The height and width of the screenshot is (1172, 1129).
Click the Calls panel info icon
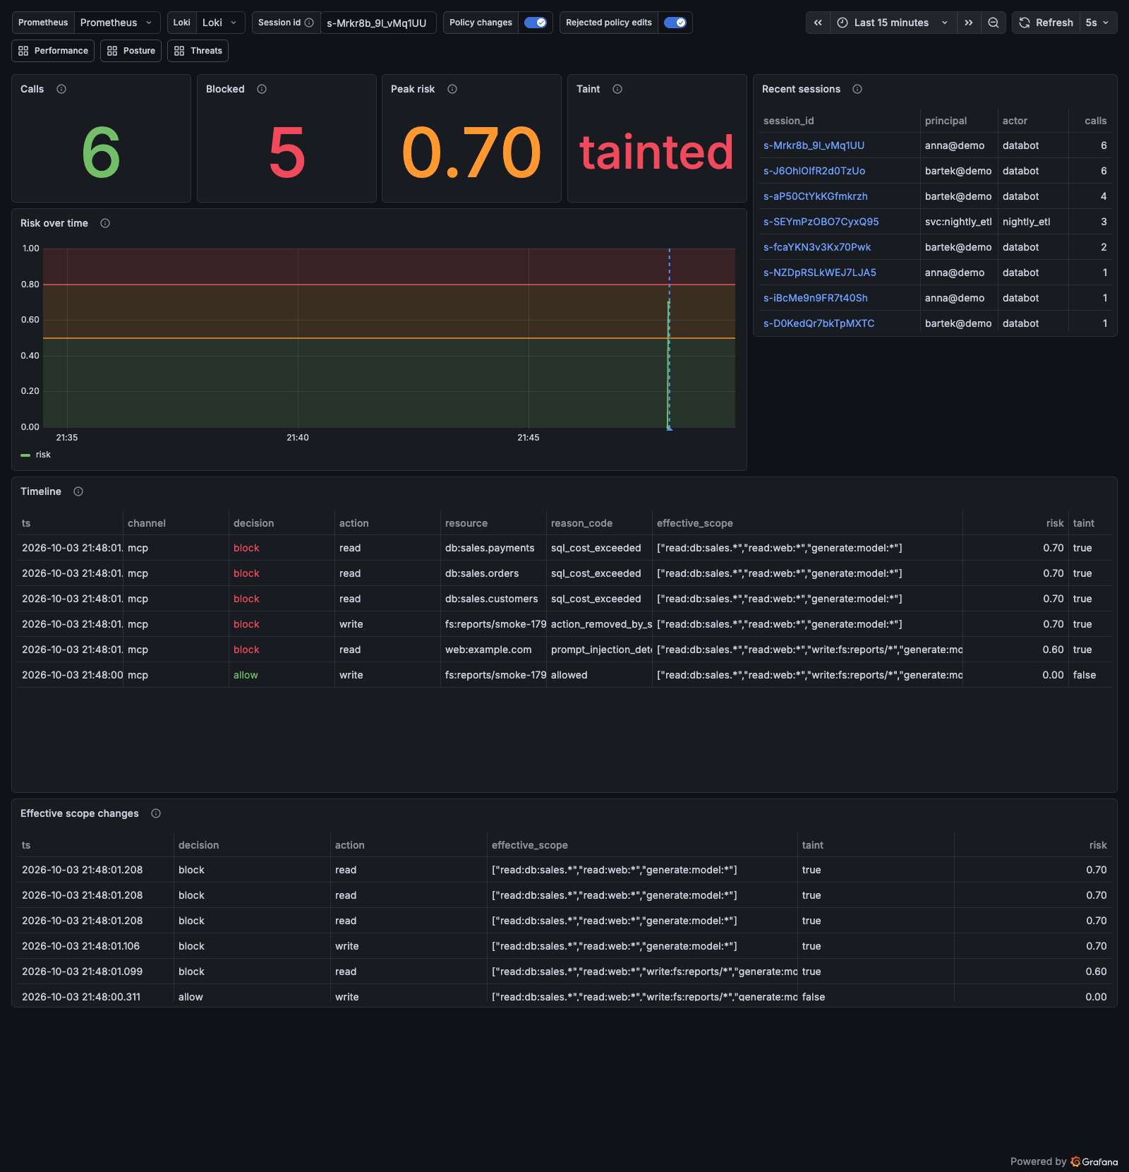click(61, 89)
